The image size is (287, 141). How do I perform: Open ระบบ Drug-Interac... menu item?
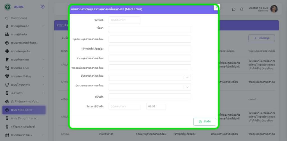24,118
